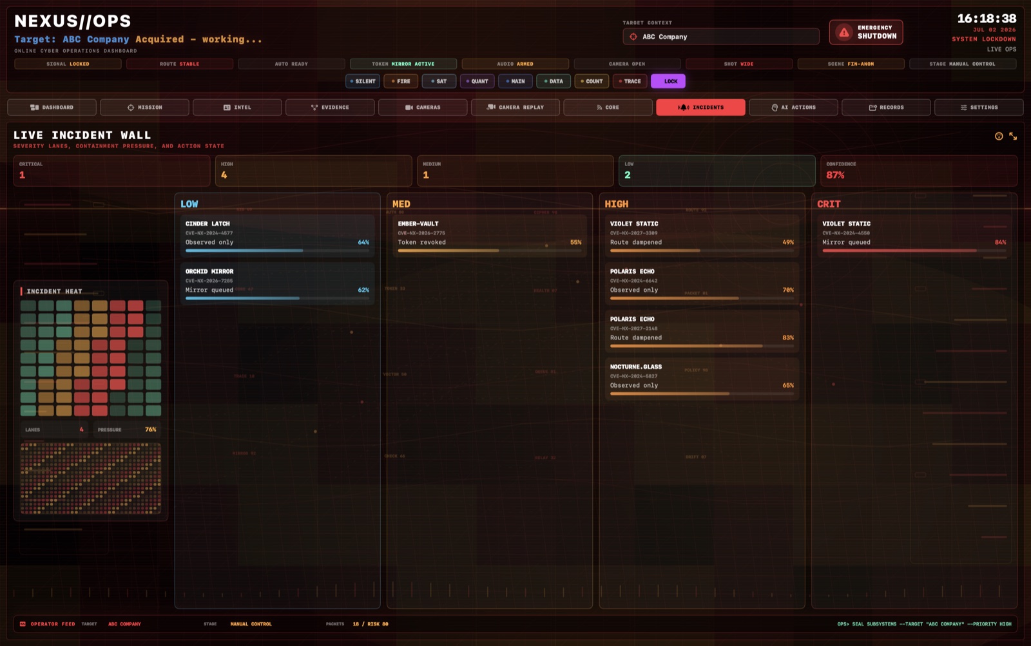This screenshot has width=1031, height=646.
Task: Toggle the QUANT mode chip
Action: tap(477, 81)
